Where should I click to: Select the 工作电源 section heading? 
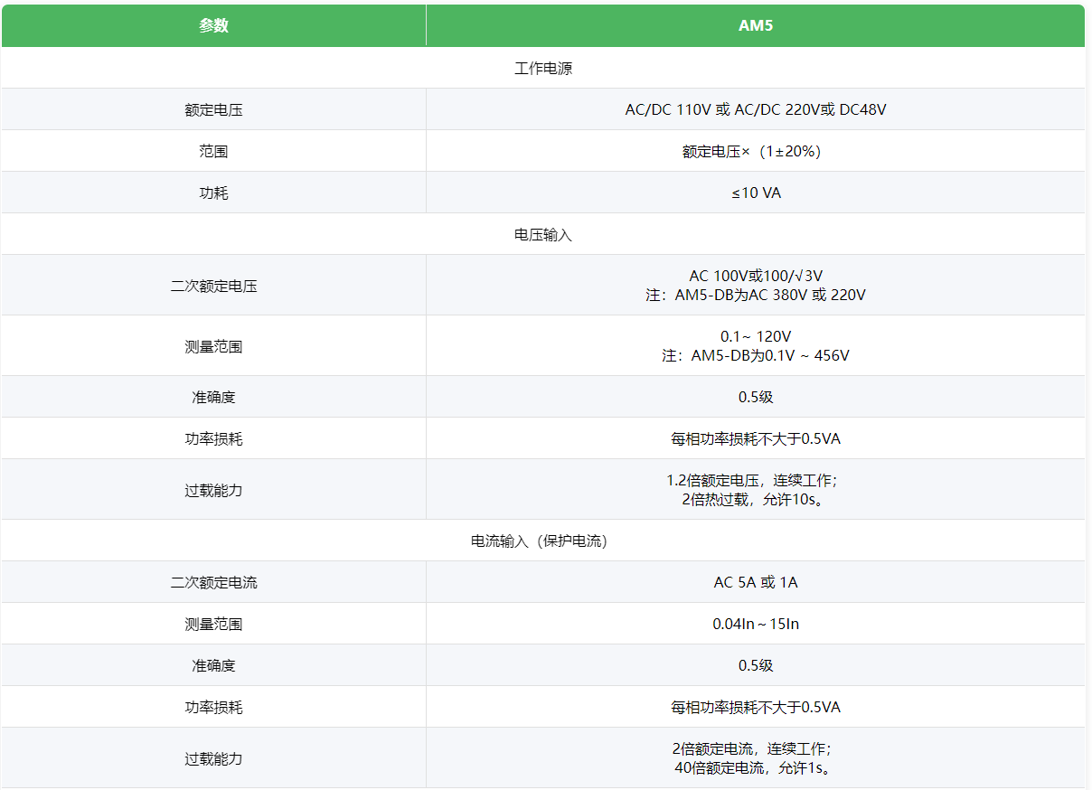coord(543,68)
